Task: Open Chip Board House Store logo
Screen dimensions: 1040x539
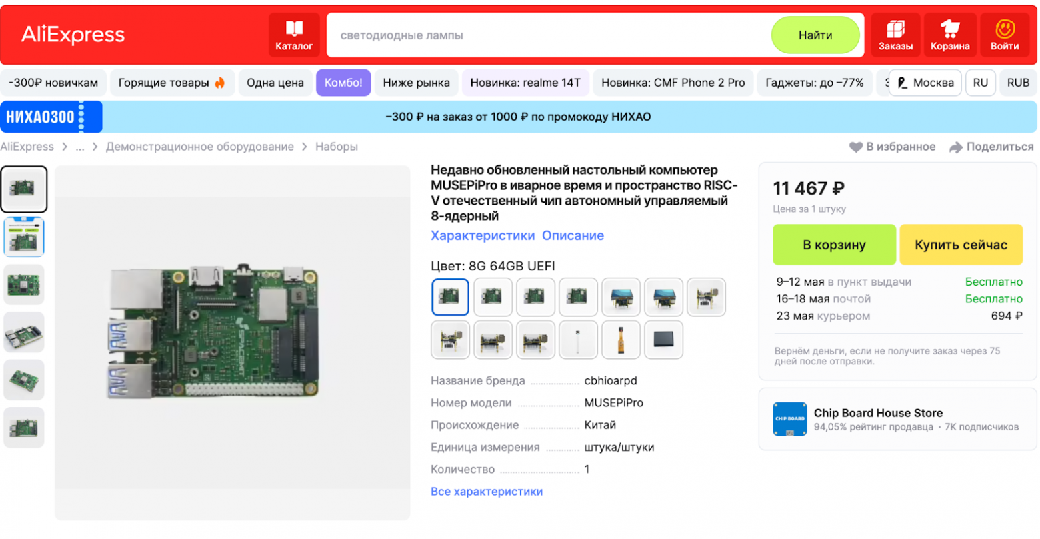Action: click(x=790, y=419)
